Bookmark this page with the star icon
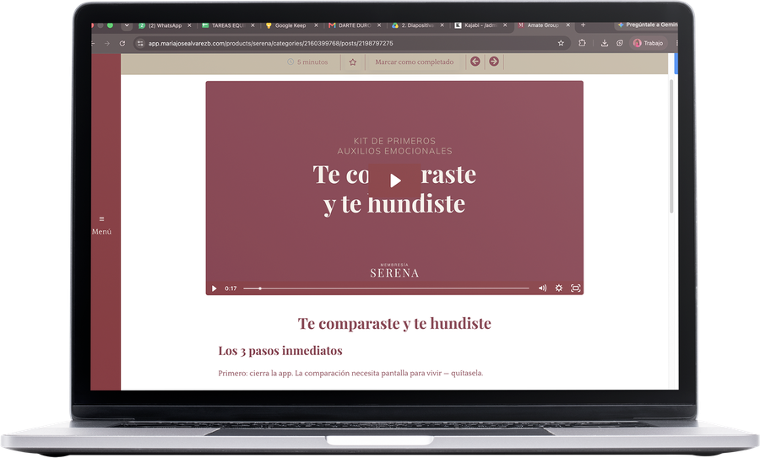Image resolution: width=760 pixels, height=458 pixels. coord(561,43)
